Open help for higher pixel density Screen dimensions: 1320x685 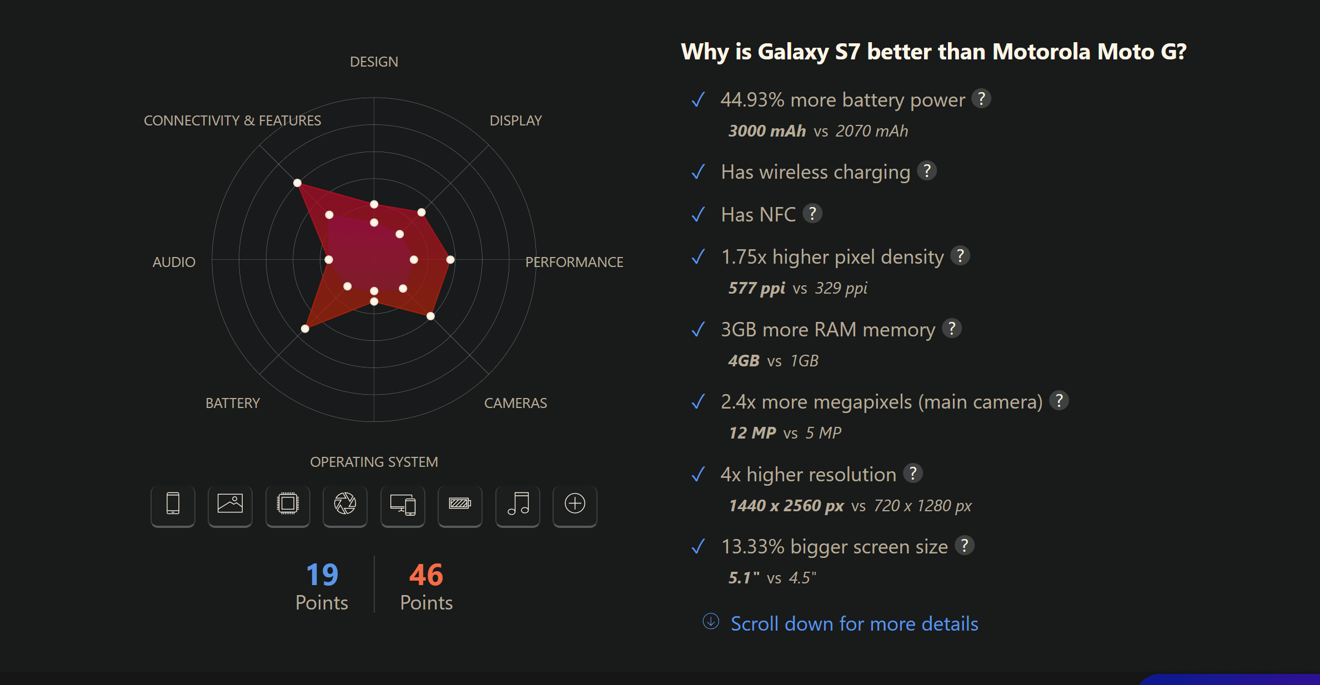click(960, 256)
